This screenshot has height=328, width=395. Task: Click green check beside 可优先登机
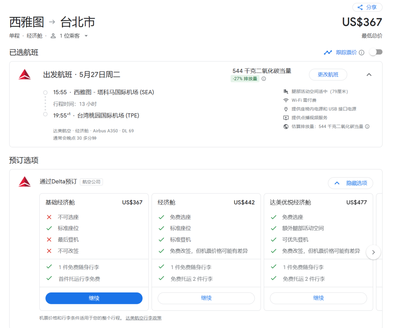[x=274, y=240]
